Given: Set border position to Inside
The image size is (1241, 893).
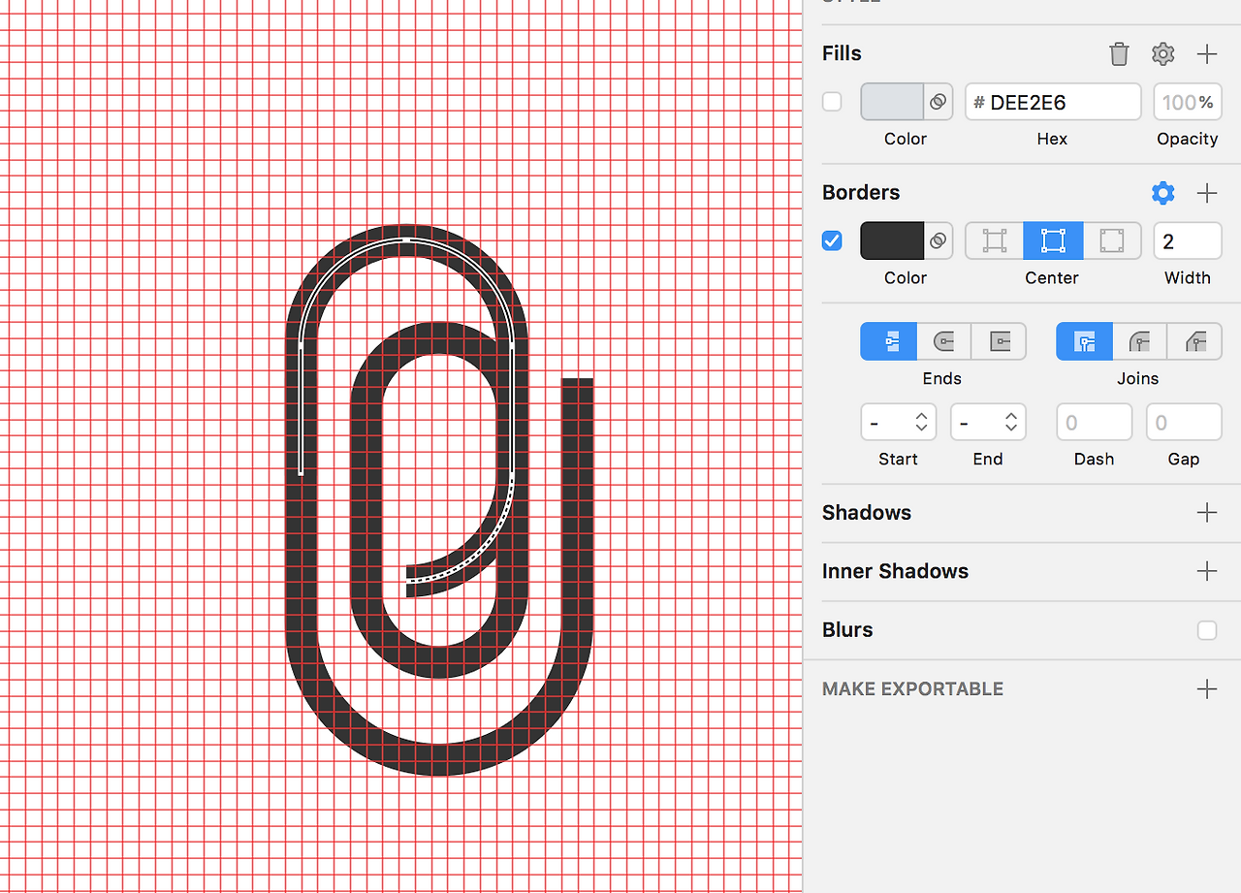Looking at the screenshot, I should [x=994, y=240].
